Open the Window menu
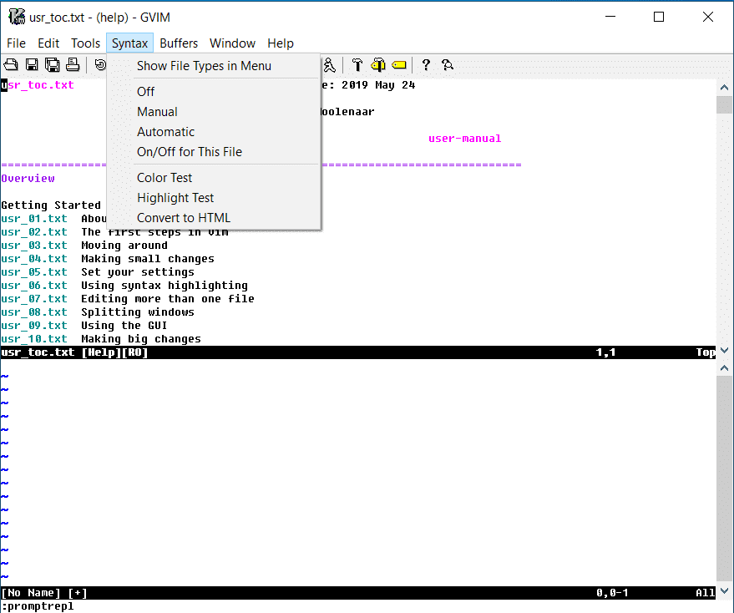734x613 pixels. click(x=232, y=43)
